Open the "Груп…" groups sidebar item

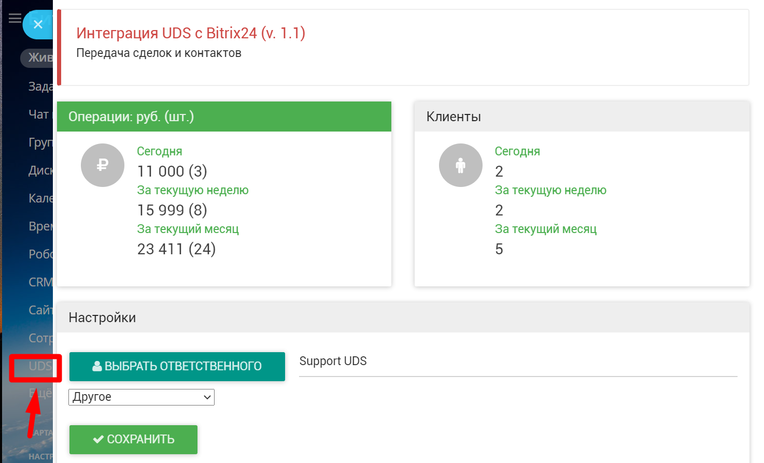click(40, 142)
